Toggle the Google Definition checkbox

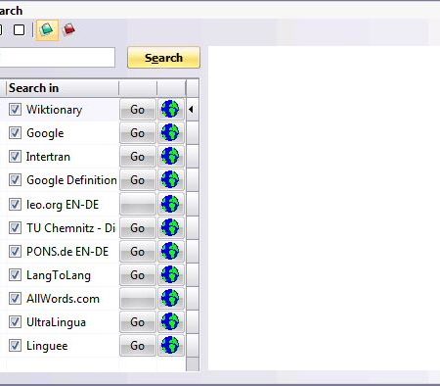[15, 180]
